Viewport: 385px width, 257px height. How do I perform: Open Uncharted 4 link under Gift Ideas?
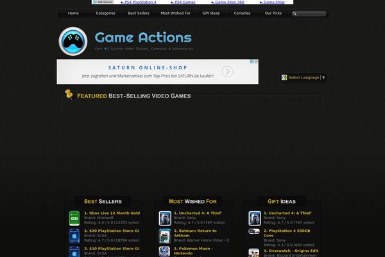click(x=287, y=213)
